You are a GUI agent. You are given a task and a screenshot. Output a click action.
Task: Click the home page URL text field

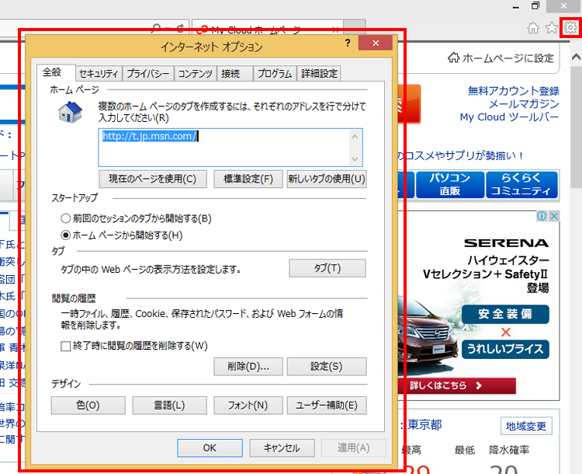tap(225, 147)
